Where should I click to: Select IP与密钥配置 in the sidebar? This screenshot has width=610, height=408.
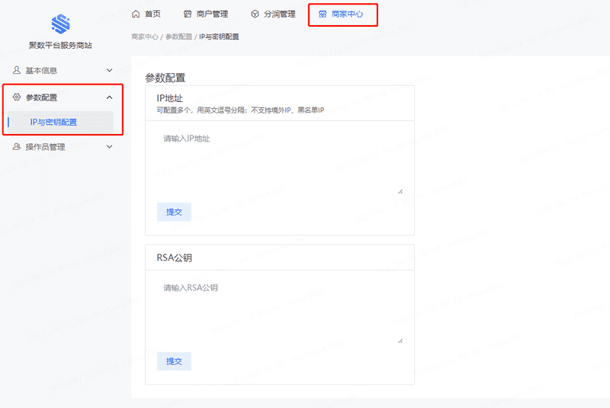(x=53, y=122)
